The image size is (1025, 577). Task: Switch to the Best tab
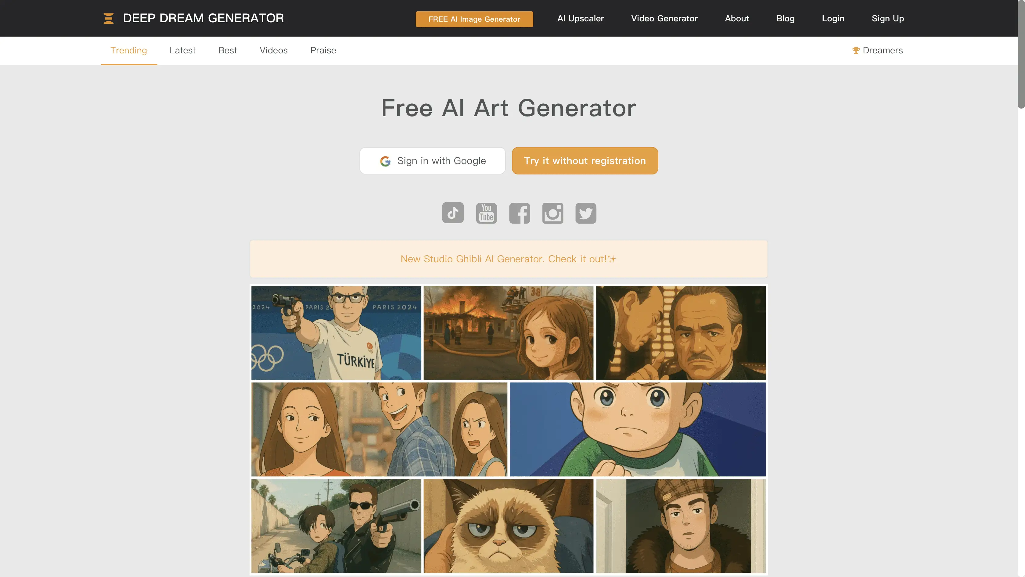[228, 51]
